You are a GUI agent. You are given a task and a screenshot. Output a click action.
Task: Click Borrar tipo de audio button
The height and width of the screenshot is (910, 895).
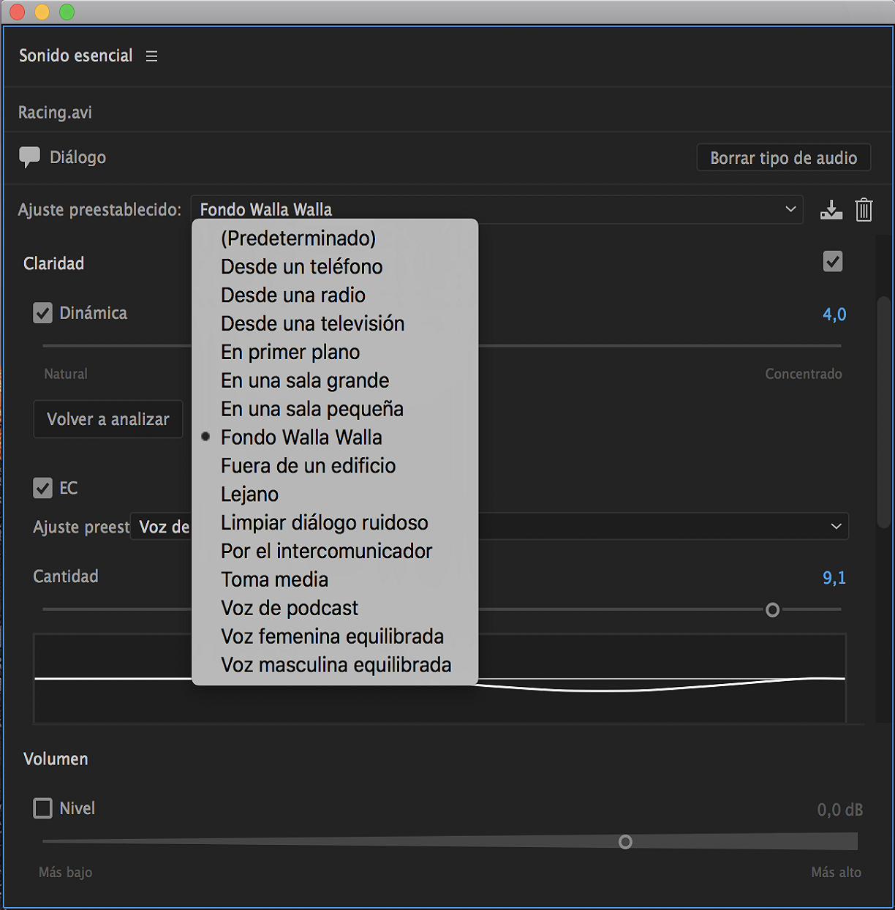(x=784, y=158)
